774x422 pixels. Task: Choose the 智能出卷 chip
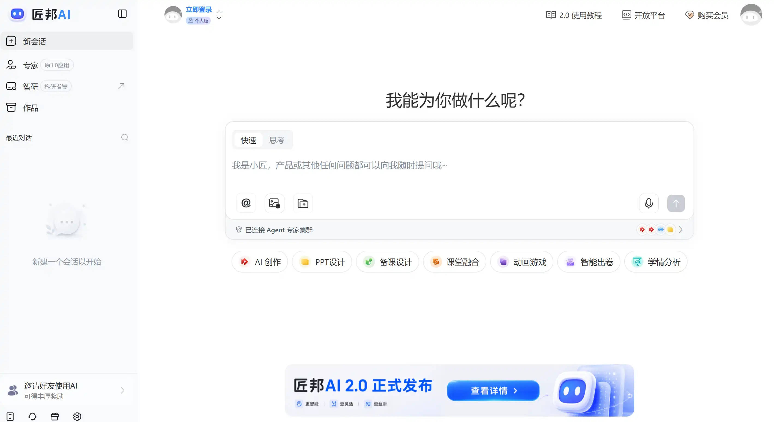pos(589,262)
